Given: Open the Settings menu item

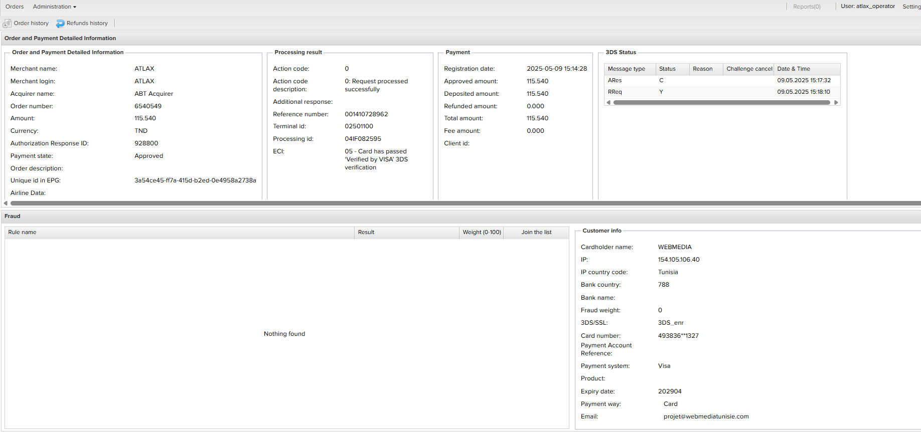Looking at the screenshot, I should coord(911,7).
